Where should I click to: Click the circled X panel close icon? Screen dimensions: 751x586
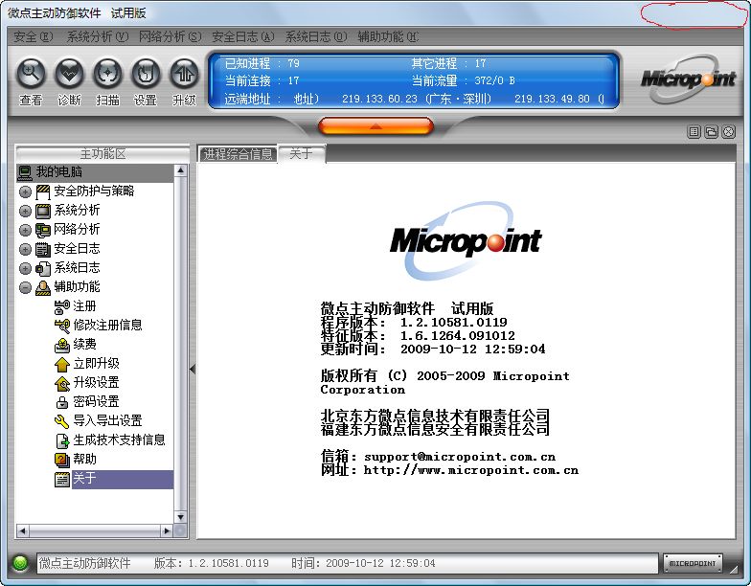click(728, 132)
